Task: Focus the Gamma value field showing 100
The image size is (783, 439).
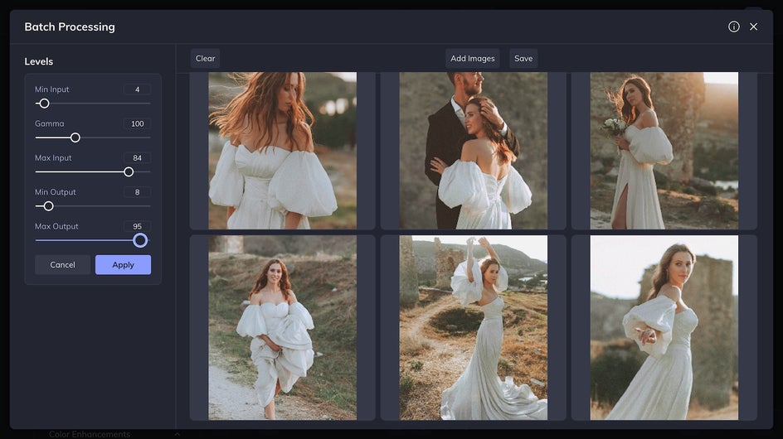Action: (x=138, y=123)
